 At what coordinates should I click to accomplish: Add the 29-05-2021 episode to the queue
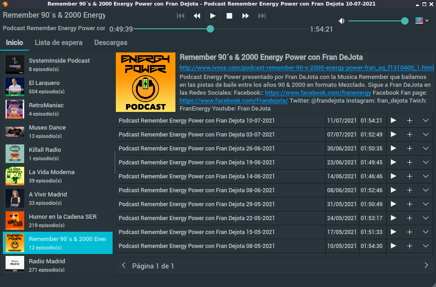pos(409,204)
